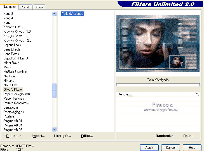
Task: Switch to the Navigator tab
Action: pyautogui.click(x=9, y=7)
